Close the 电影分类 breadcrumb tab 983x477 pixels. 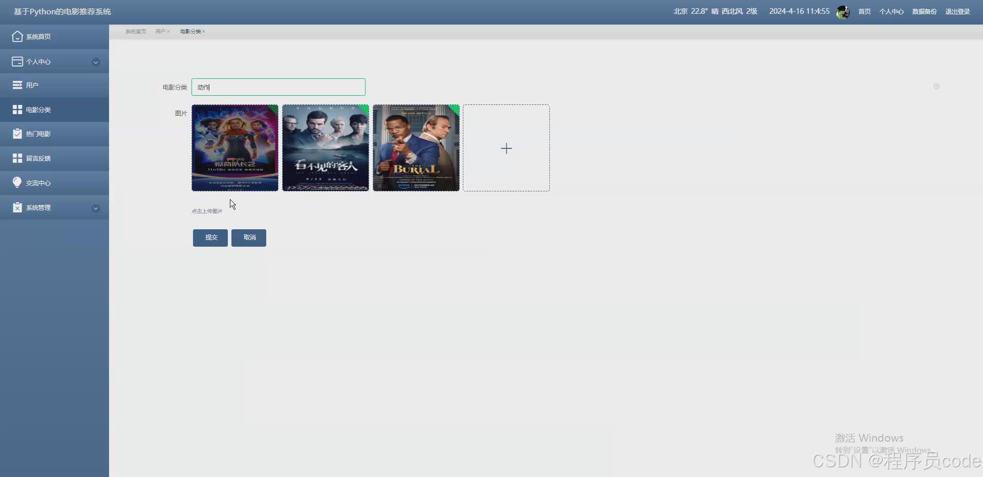click(204, 32)
